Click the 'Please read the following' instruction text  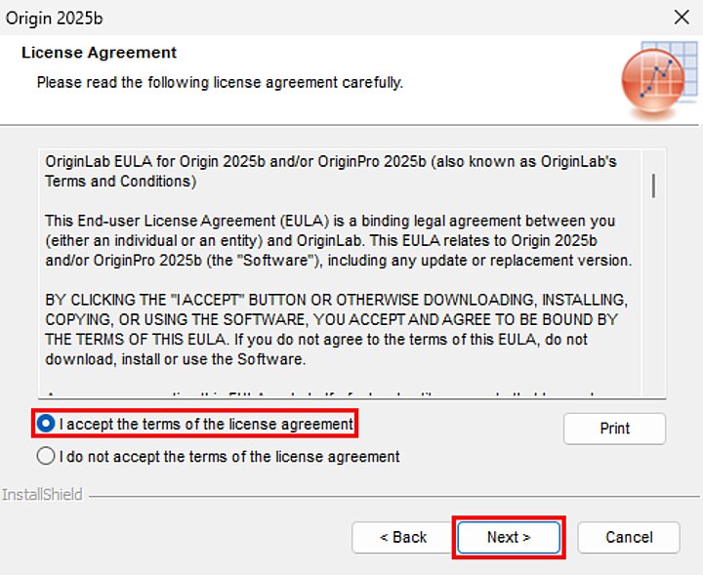coord(220,83)
